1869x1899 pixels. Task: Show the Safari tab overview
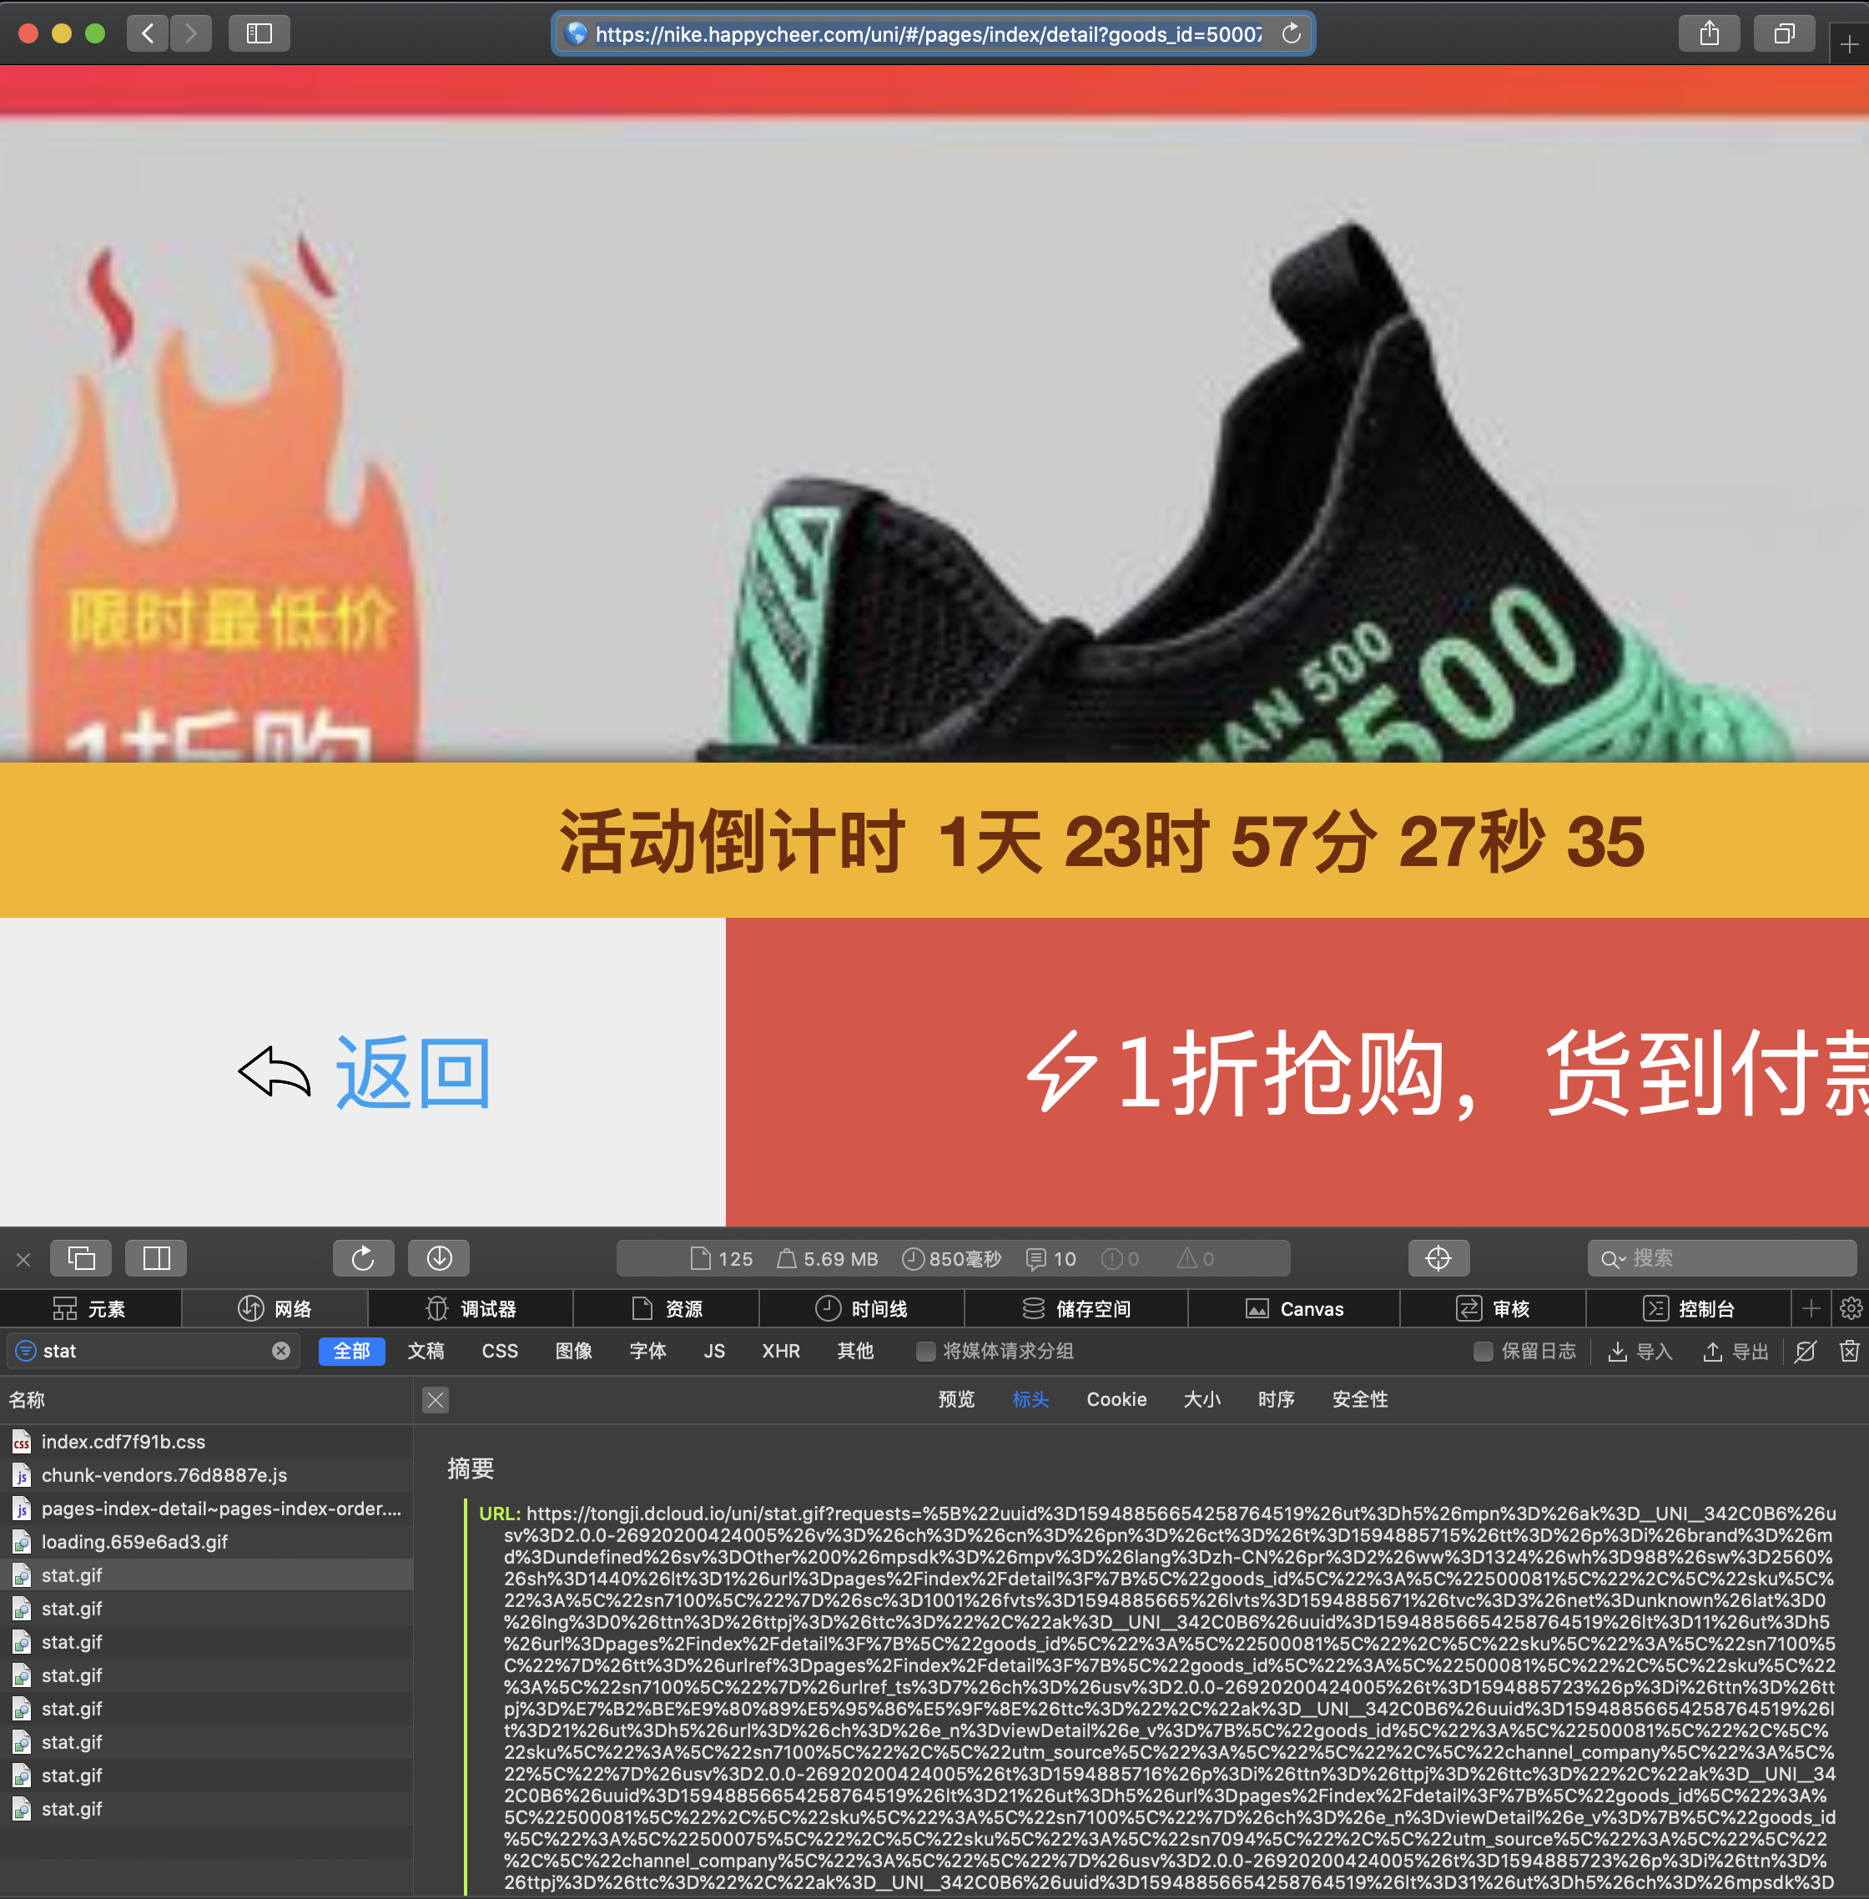1784,33
